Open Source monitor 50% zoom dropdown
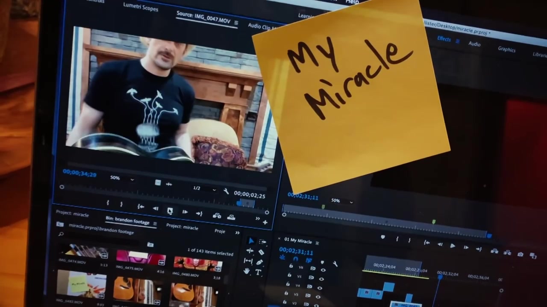The width and height of the screenshot is (547, 307). point(123,179)
